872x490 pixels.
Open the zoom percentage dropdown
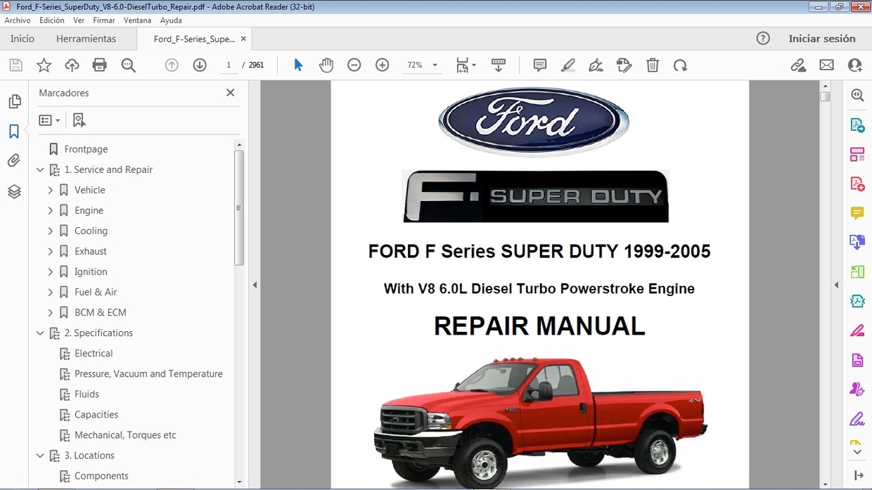[422, 65]
